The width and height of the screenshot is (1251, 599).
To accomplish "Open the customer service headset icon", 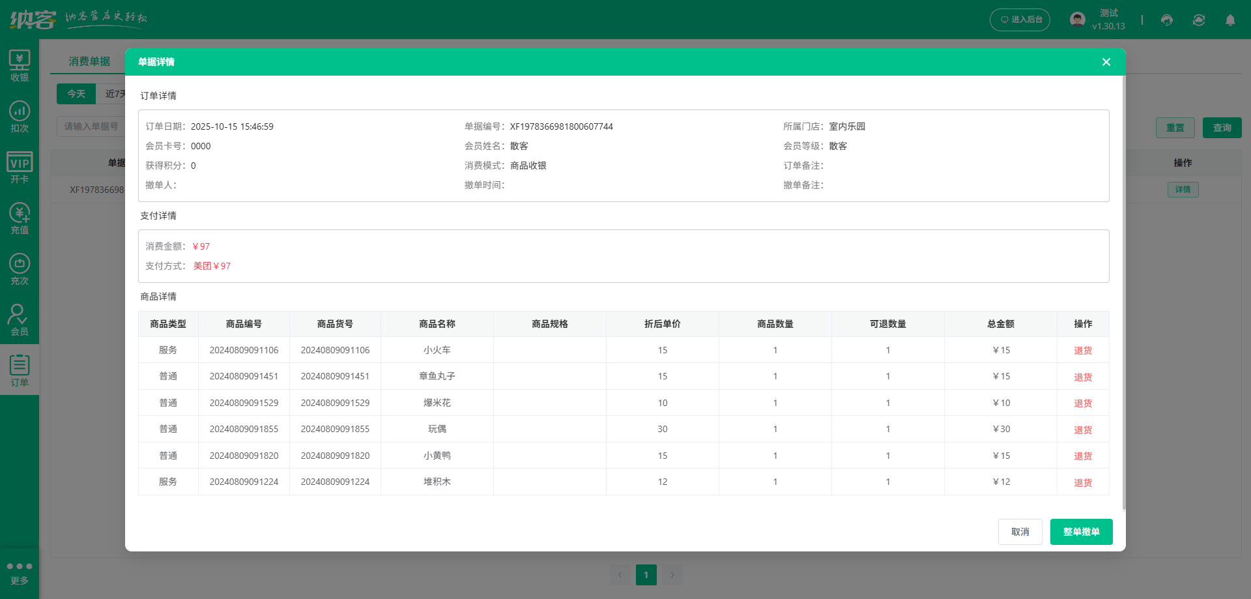I will click(x=1166, y=20).
